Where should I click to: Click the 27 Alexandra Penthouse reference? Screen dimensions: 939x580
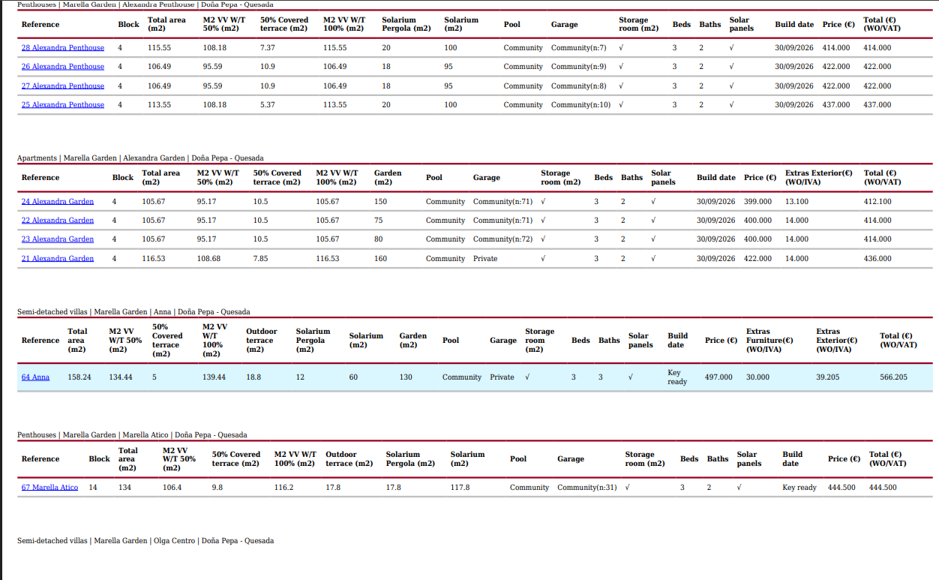pyautogui.click(x=62, y=86)
